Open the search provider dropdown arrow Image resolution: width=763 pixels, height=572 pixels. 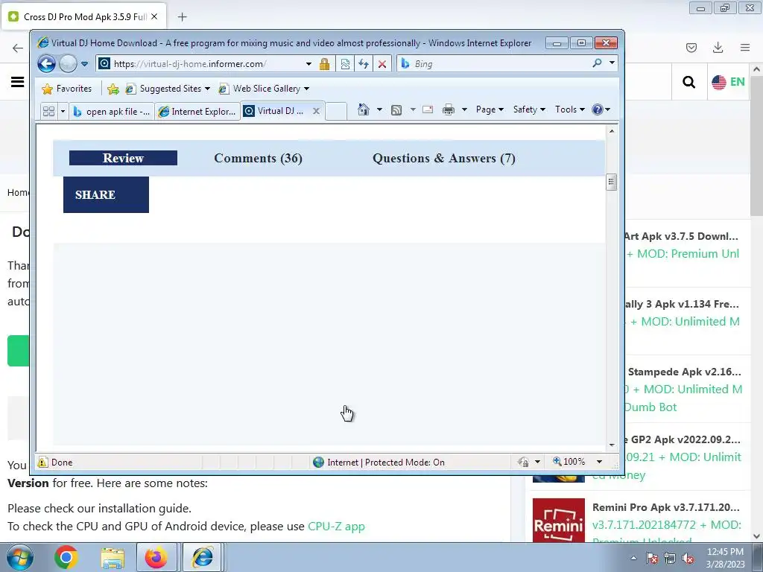click(x=612, y=63)
